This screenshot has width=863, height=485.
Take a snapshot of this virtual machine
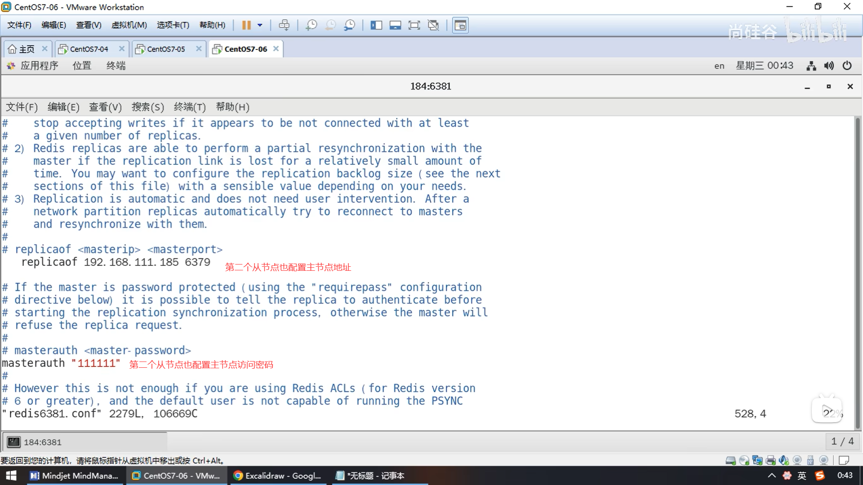click(311, 25)
